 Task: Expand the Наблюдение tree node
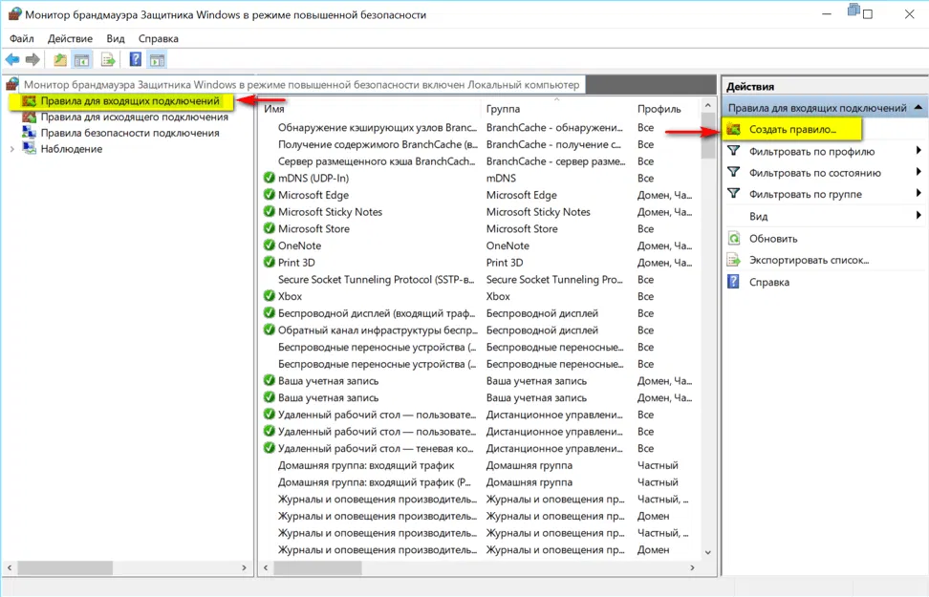[x=11, y=149]
